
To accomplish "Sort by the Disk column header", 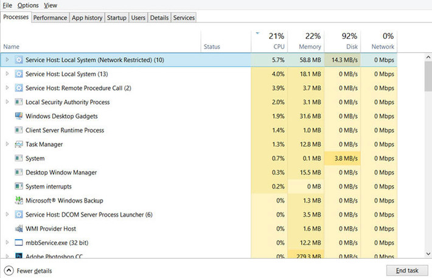I will coord(343,41).
